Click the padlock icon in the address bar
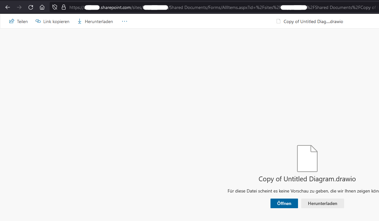The height and width of the screenshot is (221, 379). tap(64, 7)
